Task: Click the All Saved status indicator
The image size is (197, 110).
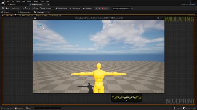Action: pos(178,108)
